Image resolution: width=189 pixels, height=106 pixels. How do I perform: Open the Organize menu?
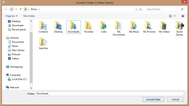point(11,16)
